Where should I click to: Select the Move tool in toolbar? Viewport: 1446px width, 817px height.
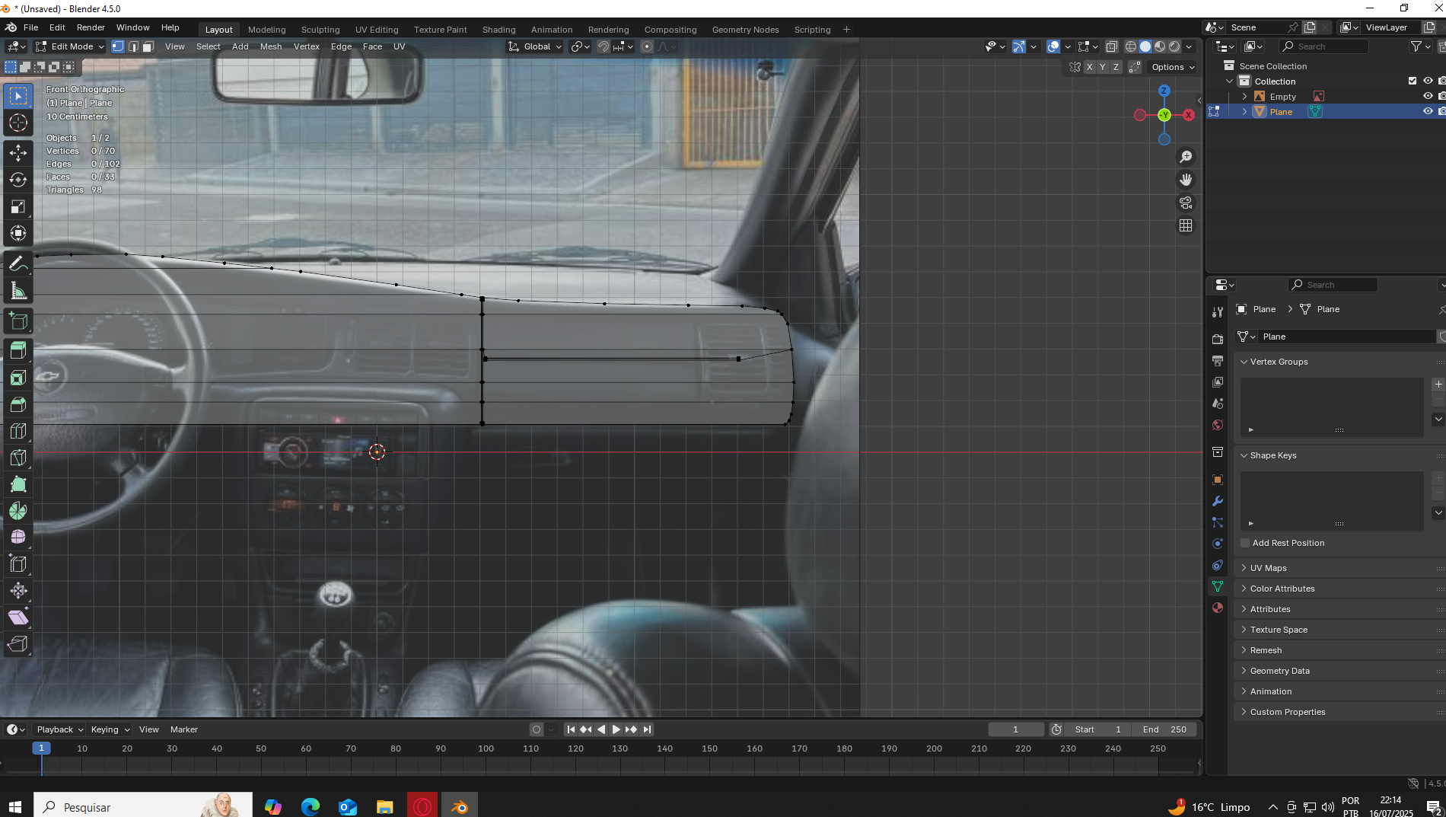pos(18,153)
